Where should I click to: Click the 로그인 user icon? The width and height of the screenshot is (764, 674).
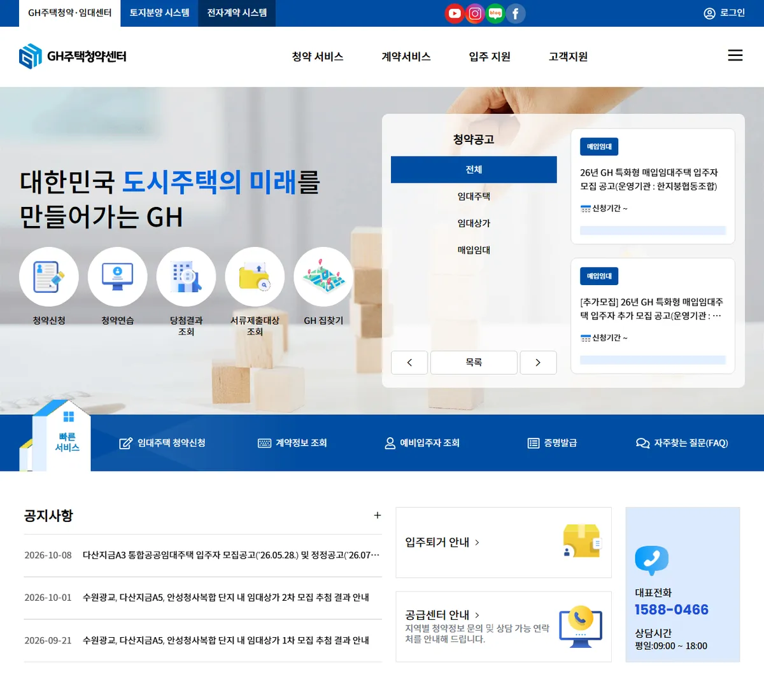coord(709,13)
